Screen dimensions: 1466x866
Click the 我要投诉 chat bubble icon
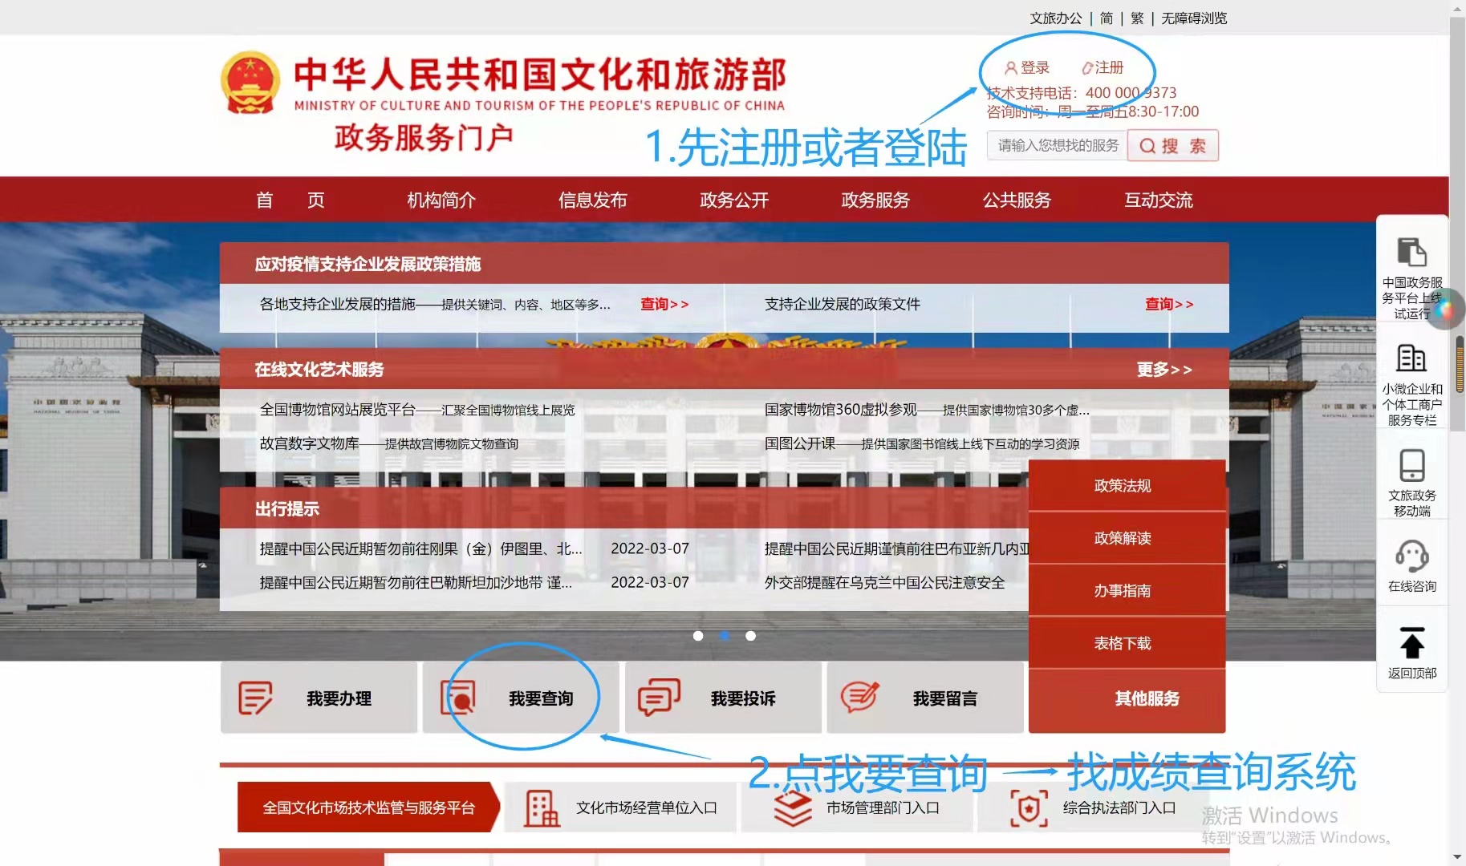659,698
